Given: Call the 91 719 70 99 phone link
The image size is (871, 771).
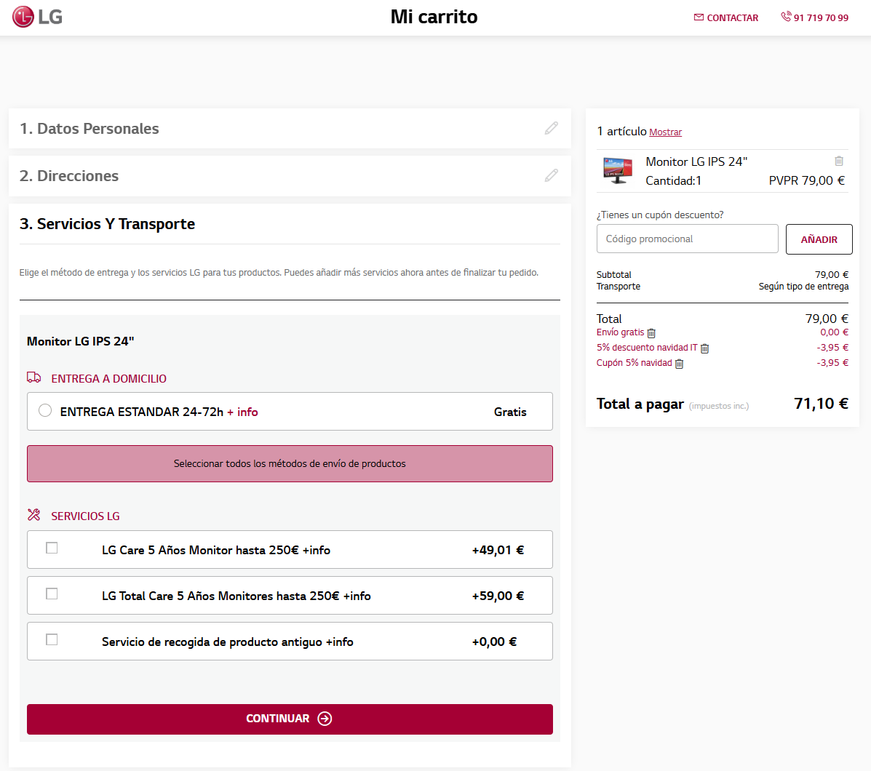Looking at the screenshot, I should (x=814, y=17).
